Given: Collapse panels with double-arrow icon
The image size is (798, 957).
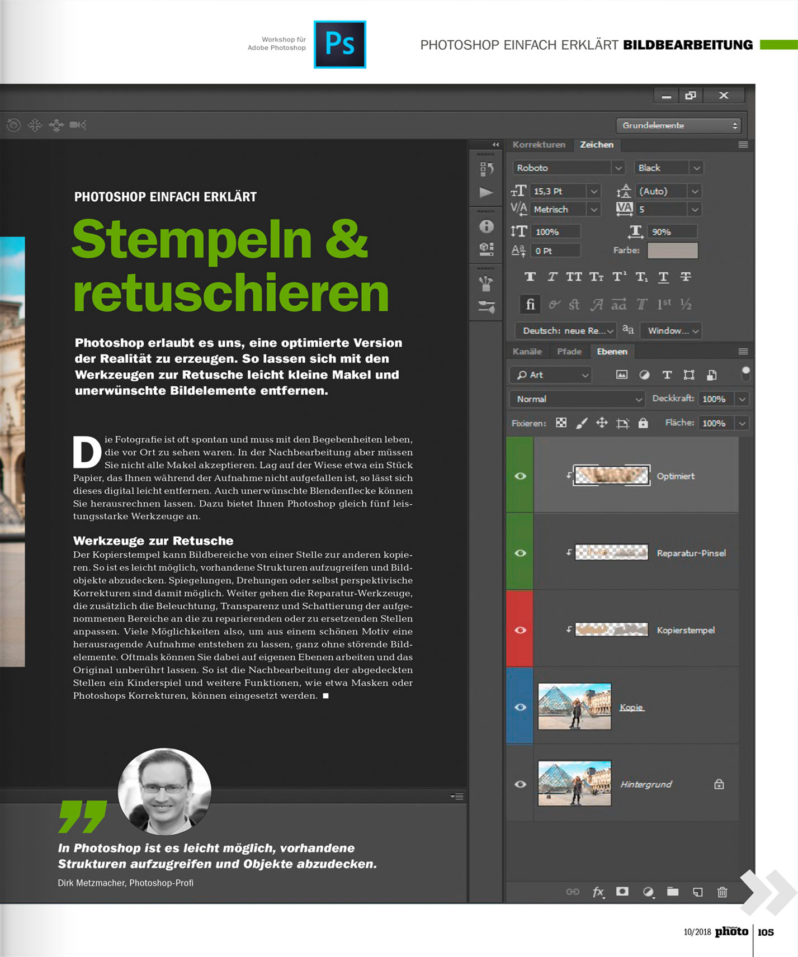Looking at the screenshot, I should pos(495,144).
